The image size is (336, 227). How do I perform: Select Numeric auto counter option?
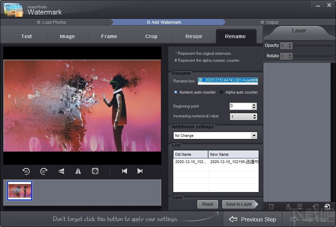(176, 92)
